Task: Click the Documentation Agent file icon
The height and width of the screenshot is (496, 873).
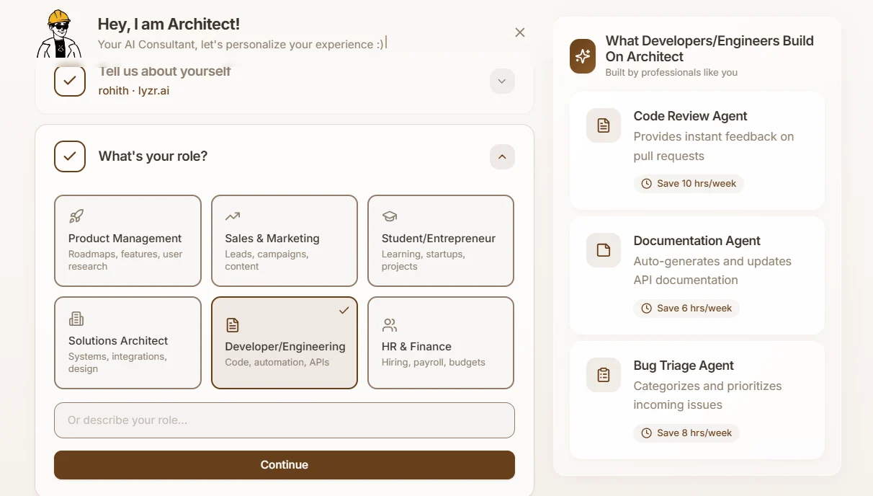Action: pyautogui.click(x=604, y=250)
